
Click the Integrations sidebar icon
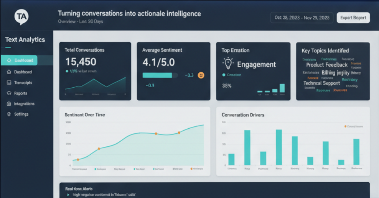tap(9, 104)
